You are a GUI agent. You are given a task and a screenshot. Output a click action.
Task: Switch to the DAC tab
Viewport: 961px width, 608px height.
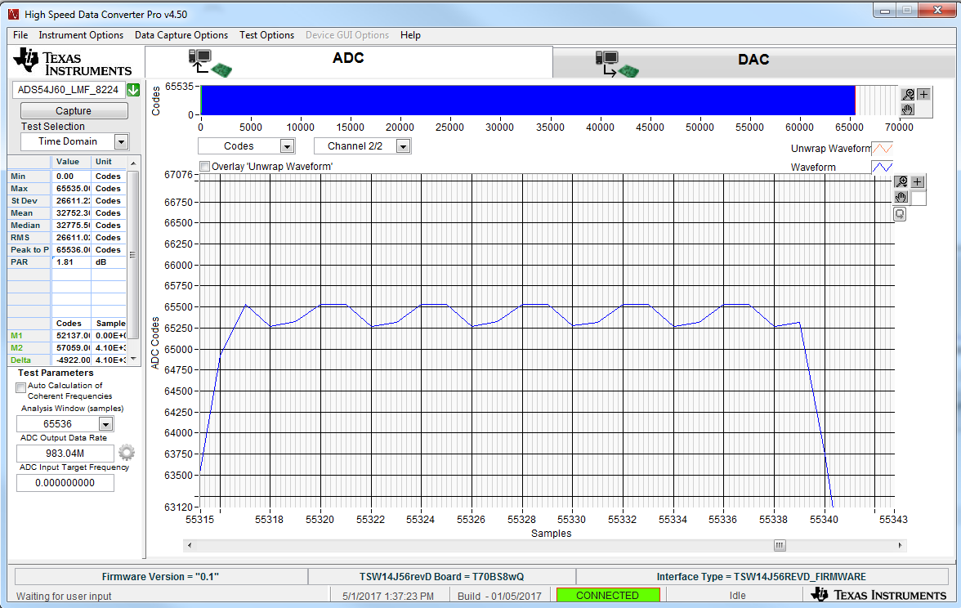tap(753, 62)
